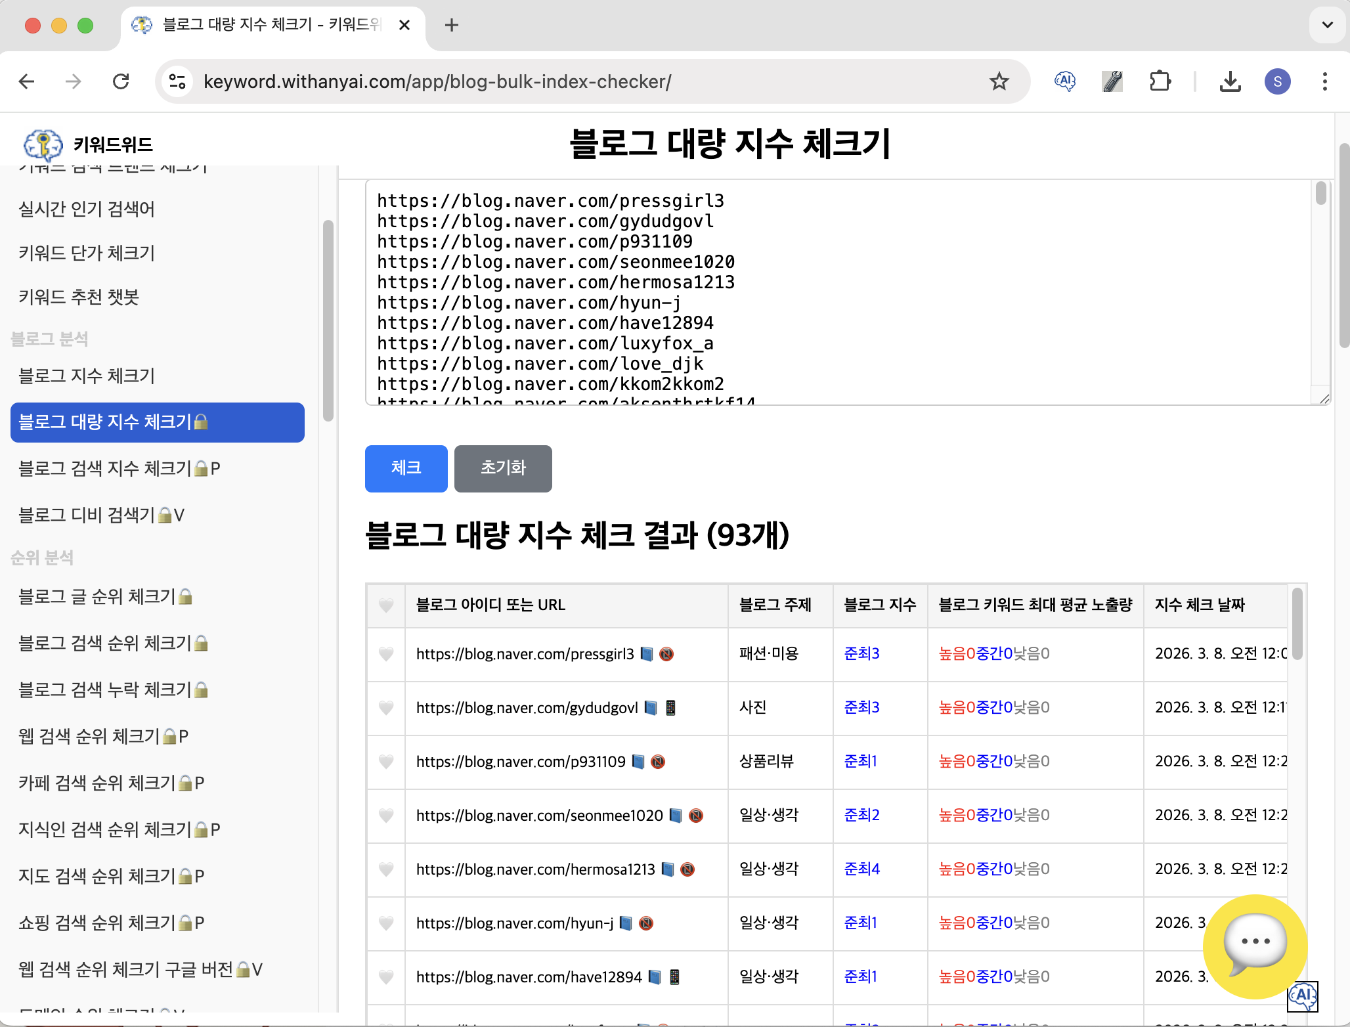
Task: Click the AI brain extension icon in toolbar
Action: (1064, 81)
